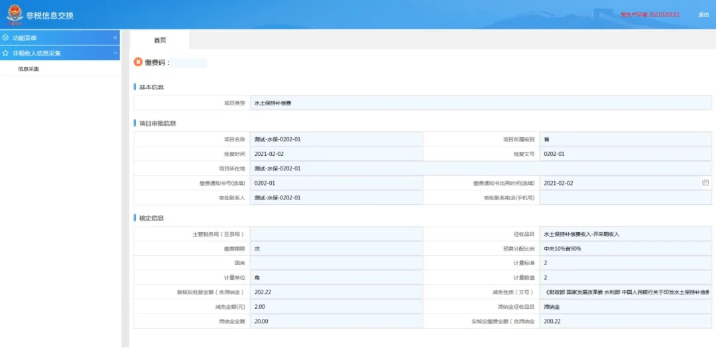
Task: Click the empty 审批联系电话 input field
Action: tap(626, 198)
